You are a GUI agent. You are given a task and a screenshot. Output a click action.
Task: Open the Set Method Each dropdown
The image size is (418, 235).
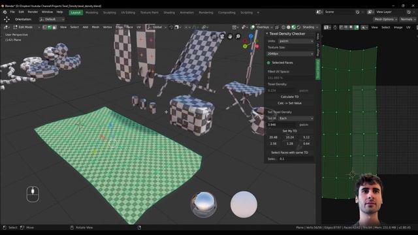296,118
